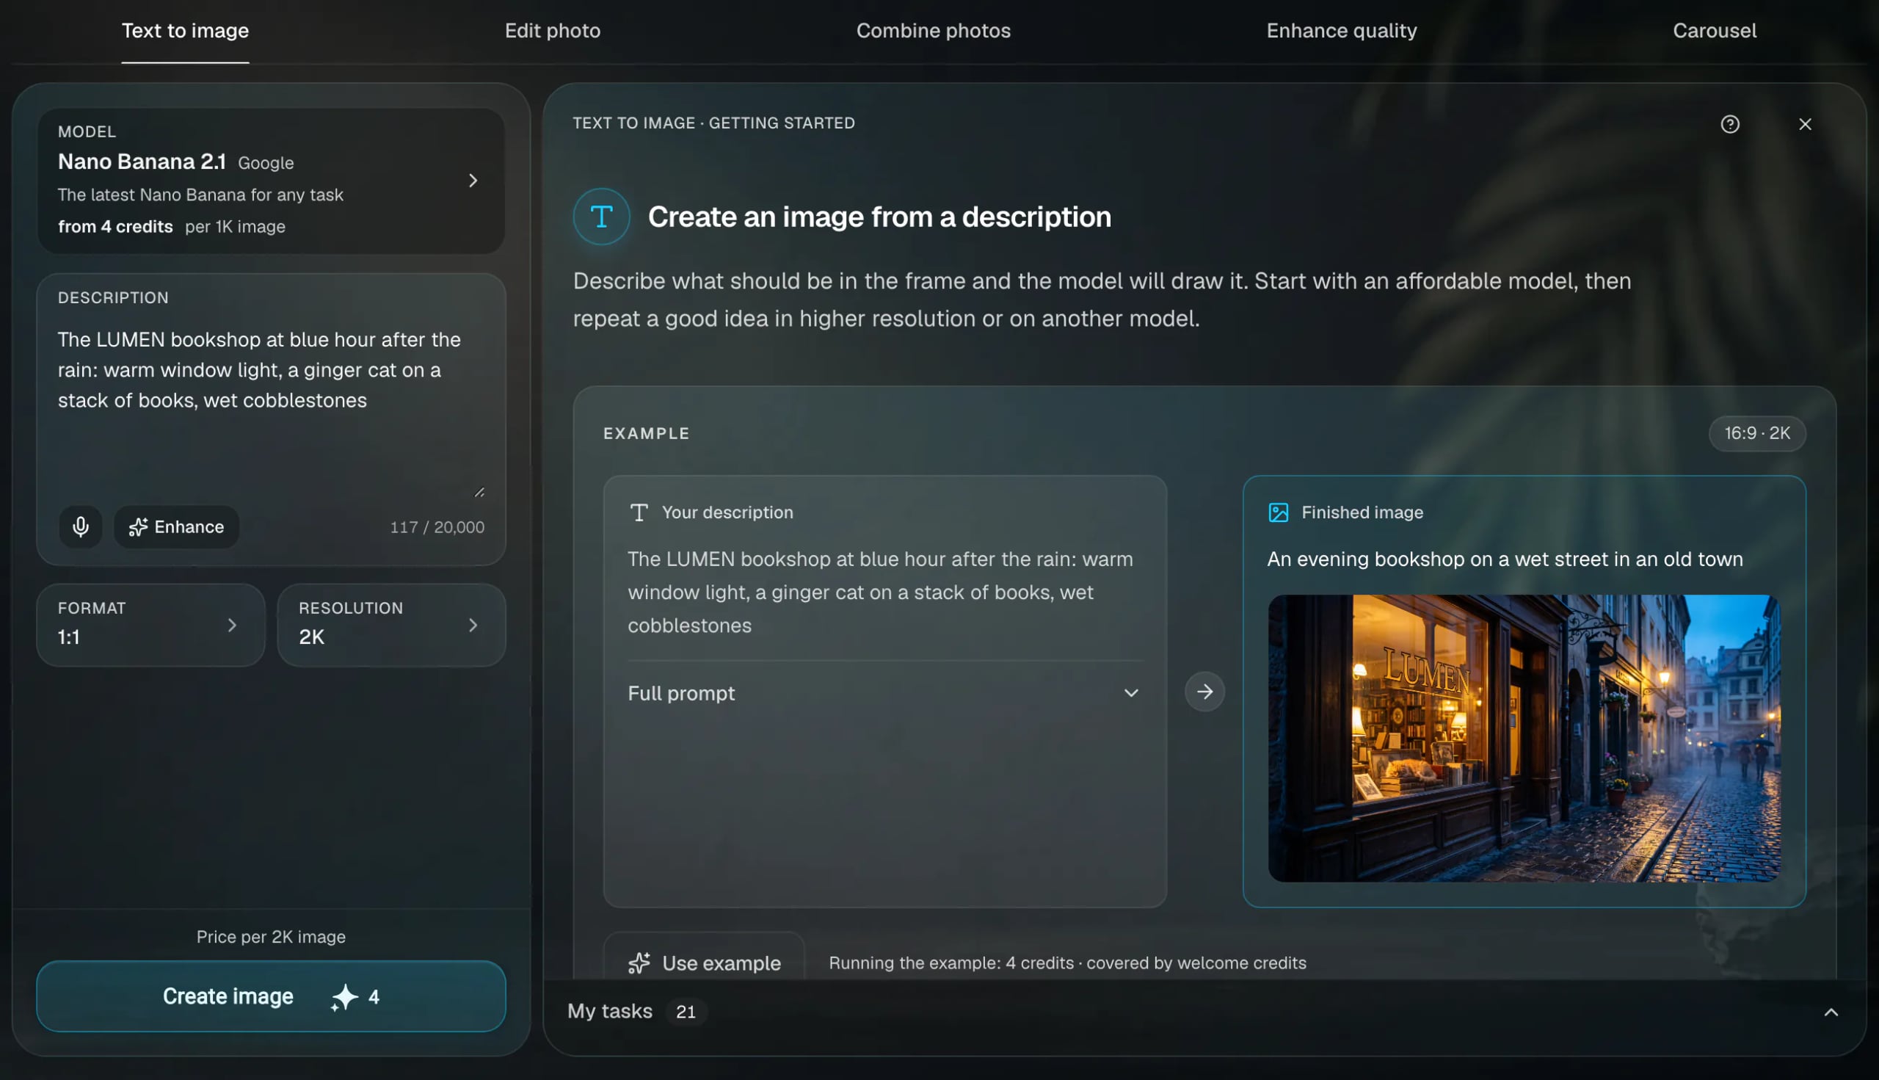This screenshot has width=1879, height=1080.
Task: Open the Format 1:1 selector
Action: tap(150, 625)
